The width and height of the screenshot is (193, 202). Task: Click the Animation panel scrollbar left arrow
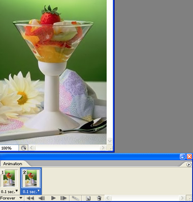tap(108, 198)
